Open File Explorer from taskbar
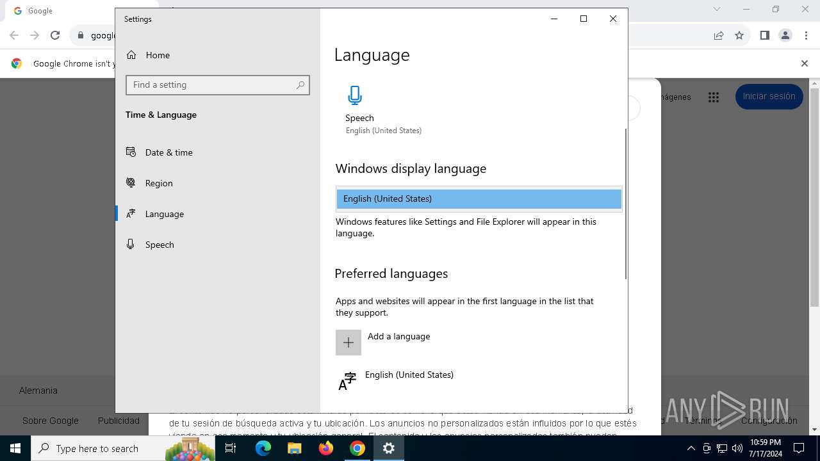 click(x=295, y=448)
